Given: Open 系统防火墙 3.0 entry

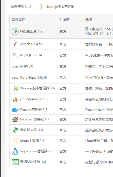Looking at the screenshot, I should pos(31,130).
